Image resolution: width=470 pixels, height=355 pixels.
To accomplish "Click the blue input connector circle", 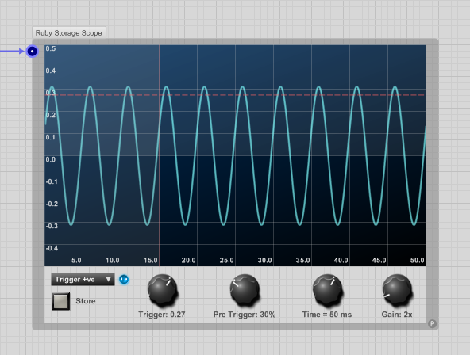I will click(32, 52).
